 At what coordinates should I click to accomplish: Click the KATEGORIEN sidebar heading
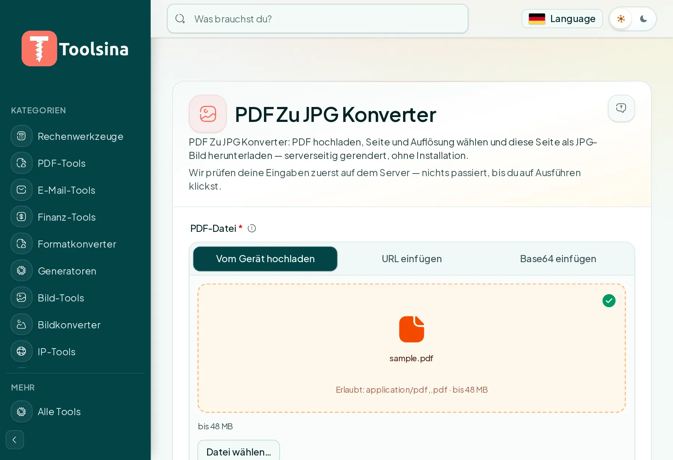[x=39, y=110]
